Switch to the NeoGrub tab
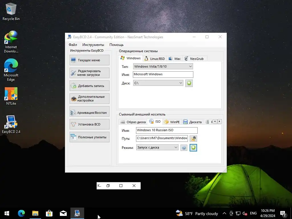 point(194,59)
